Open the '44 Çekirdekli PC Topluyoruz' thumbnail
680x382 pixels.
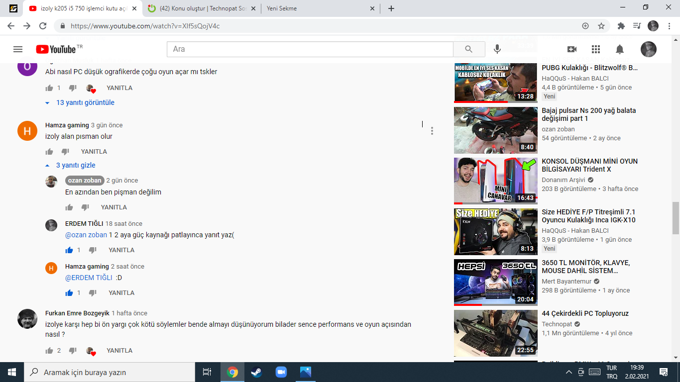(x=496, y=333)
